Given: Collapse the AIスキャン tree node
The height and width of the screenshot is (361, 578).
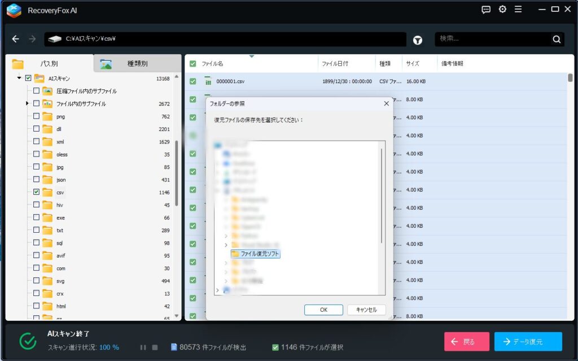Looking at the screenshot, I should [x=19, y=79].
